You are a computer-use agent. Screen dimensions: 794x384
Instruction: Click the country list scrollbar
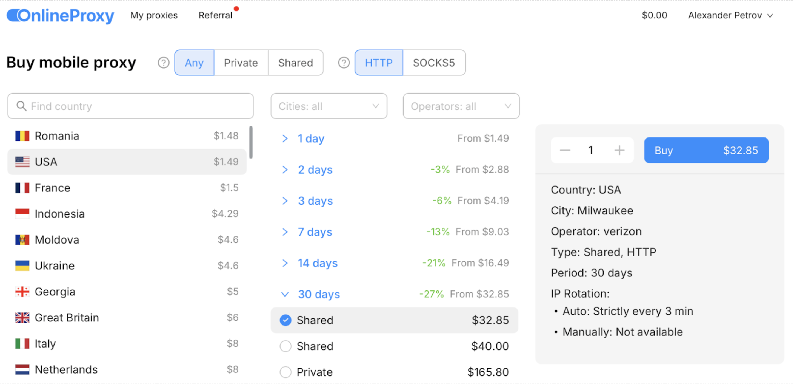coord(251,142)
